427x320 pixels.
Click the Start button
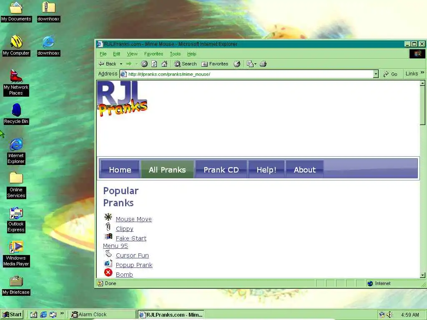(12, 315)
